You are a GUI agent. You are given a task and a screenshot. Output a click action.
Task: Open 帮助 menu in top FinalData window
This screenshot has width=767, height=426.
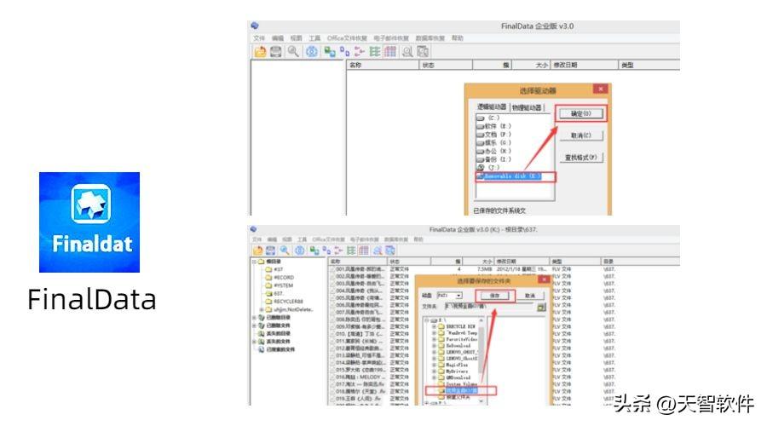coord(458,38)
